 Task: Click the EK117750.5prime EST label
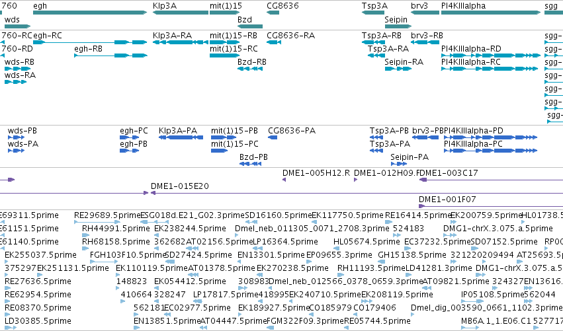pos(347,215)
